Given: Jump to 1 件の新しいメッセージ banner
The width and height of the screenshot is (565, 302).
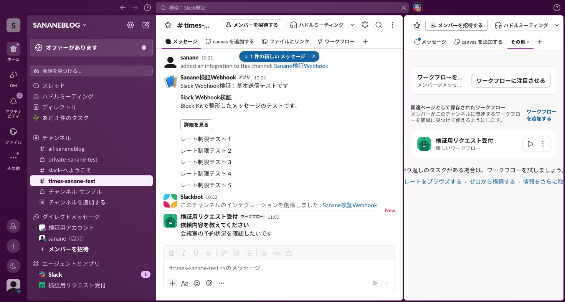Looking at the screenshot, I should pyautogui.click(x=275, y=56).
